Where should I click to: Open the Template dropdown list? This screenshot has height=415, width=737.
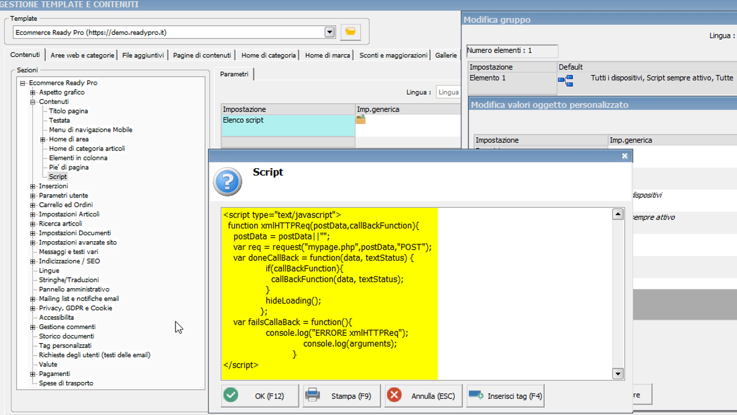[x=330, y=32]
